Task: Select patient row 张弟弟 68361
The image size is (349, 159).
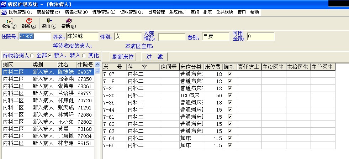Action: [x=48, y=86]
